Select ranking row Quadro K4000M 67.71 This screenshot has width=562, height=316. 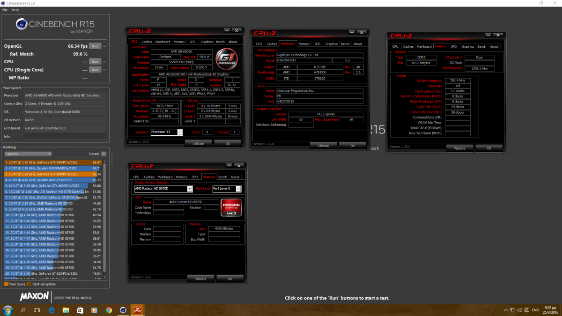tap(53, 168)
